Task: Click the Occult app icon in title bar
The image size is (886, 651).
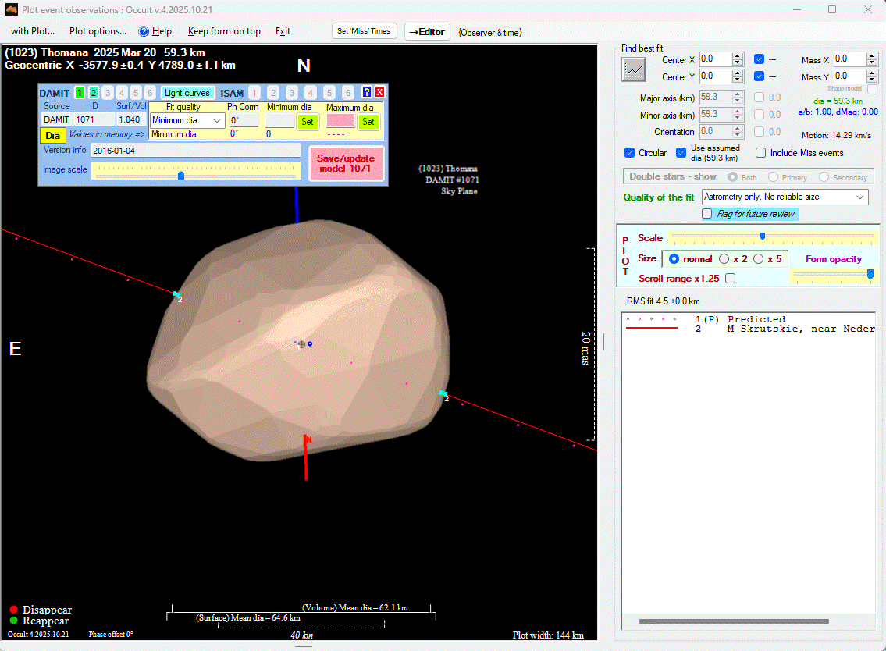Action: (11, 9)
